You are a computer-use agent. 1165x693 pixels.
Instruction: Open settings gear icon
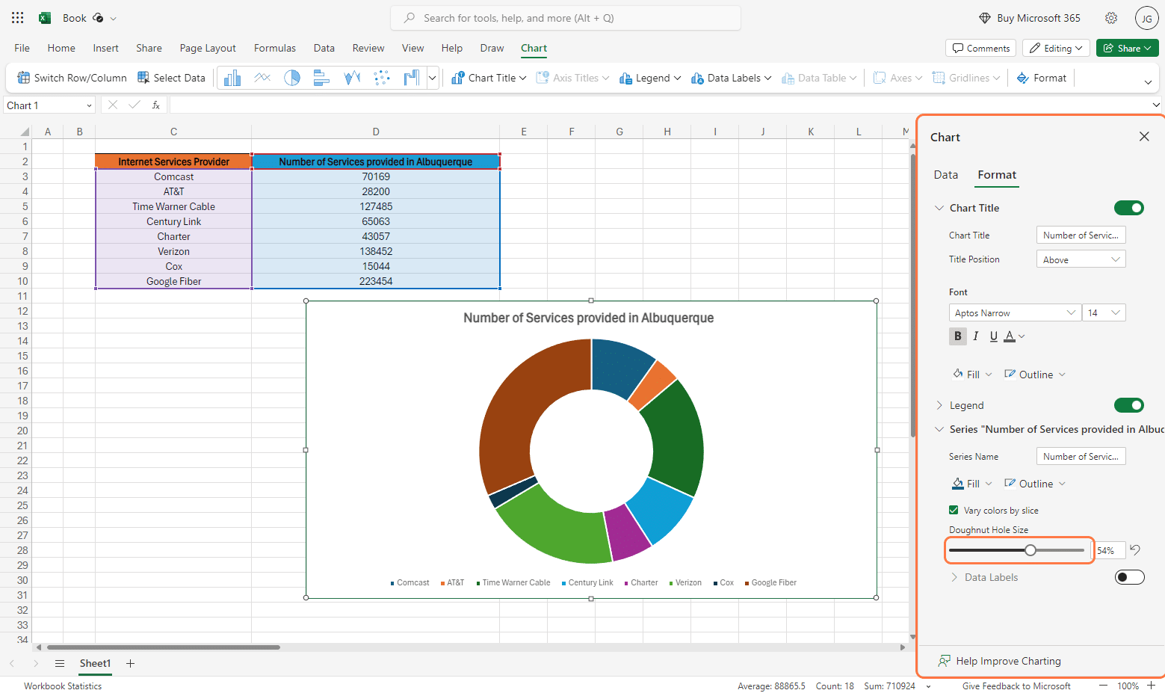click(1111, 18)
